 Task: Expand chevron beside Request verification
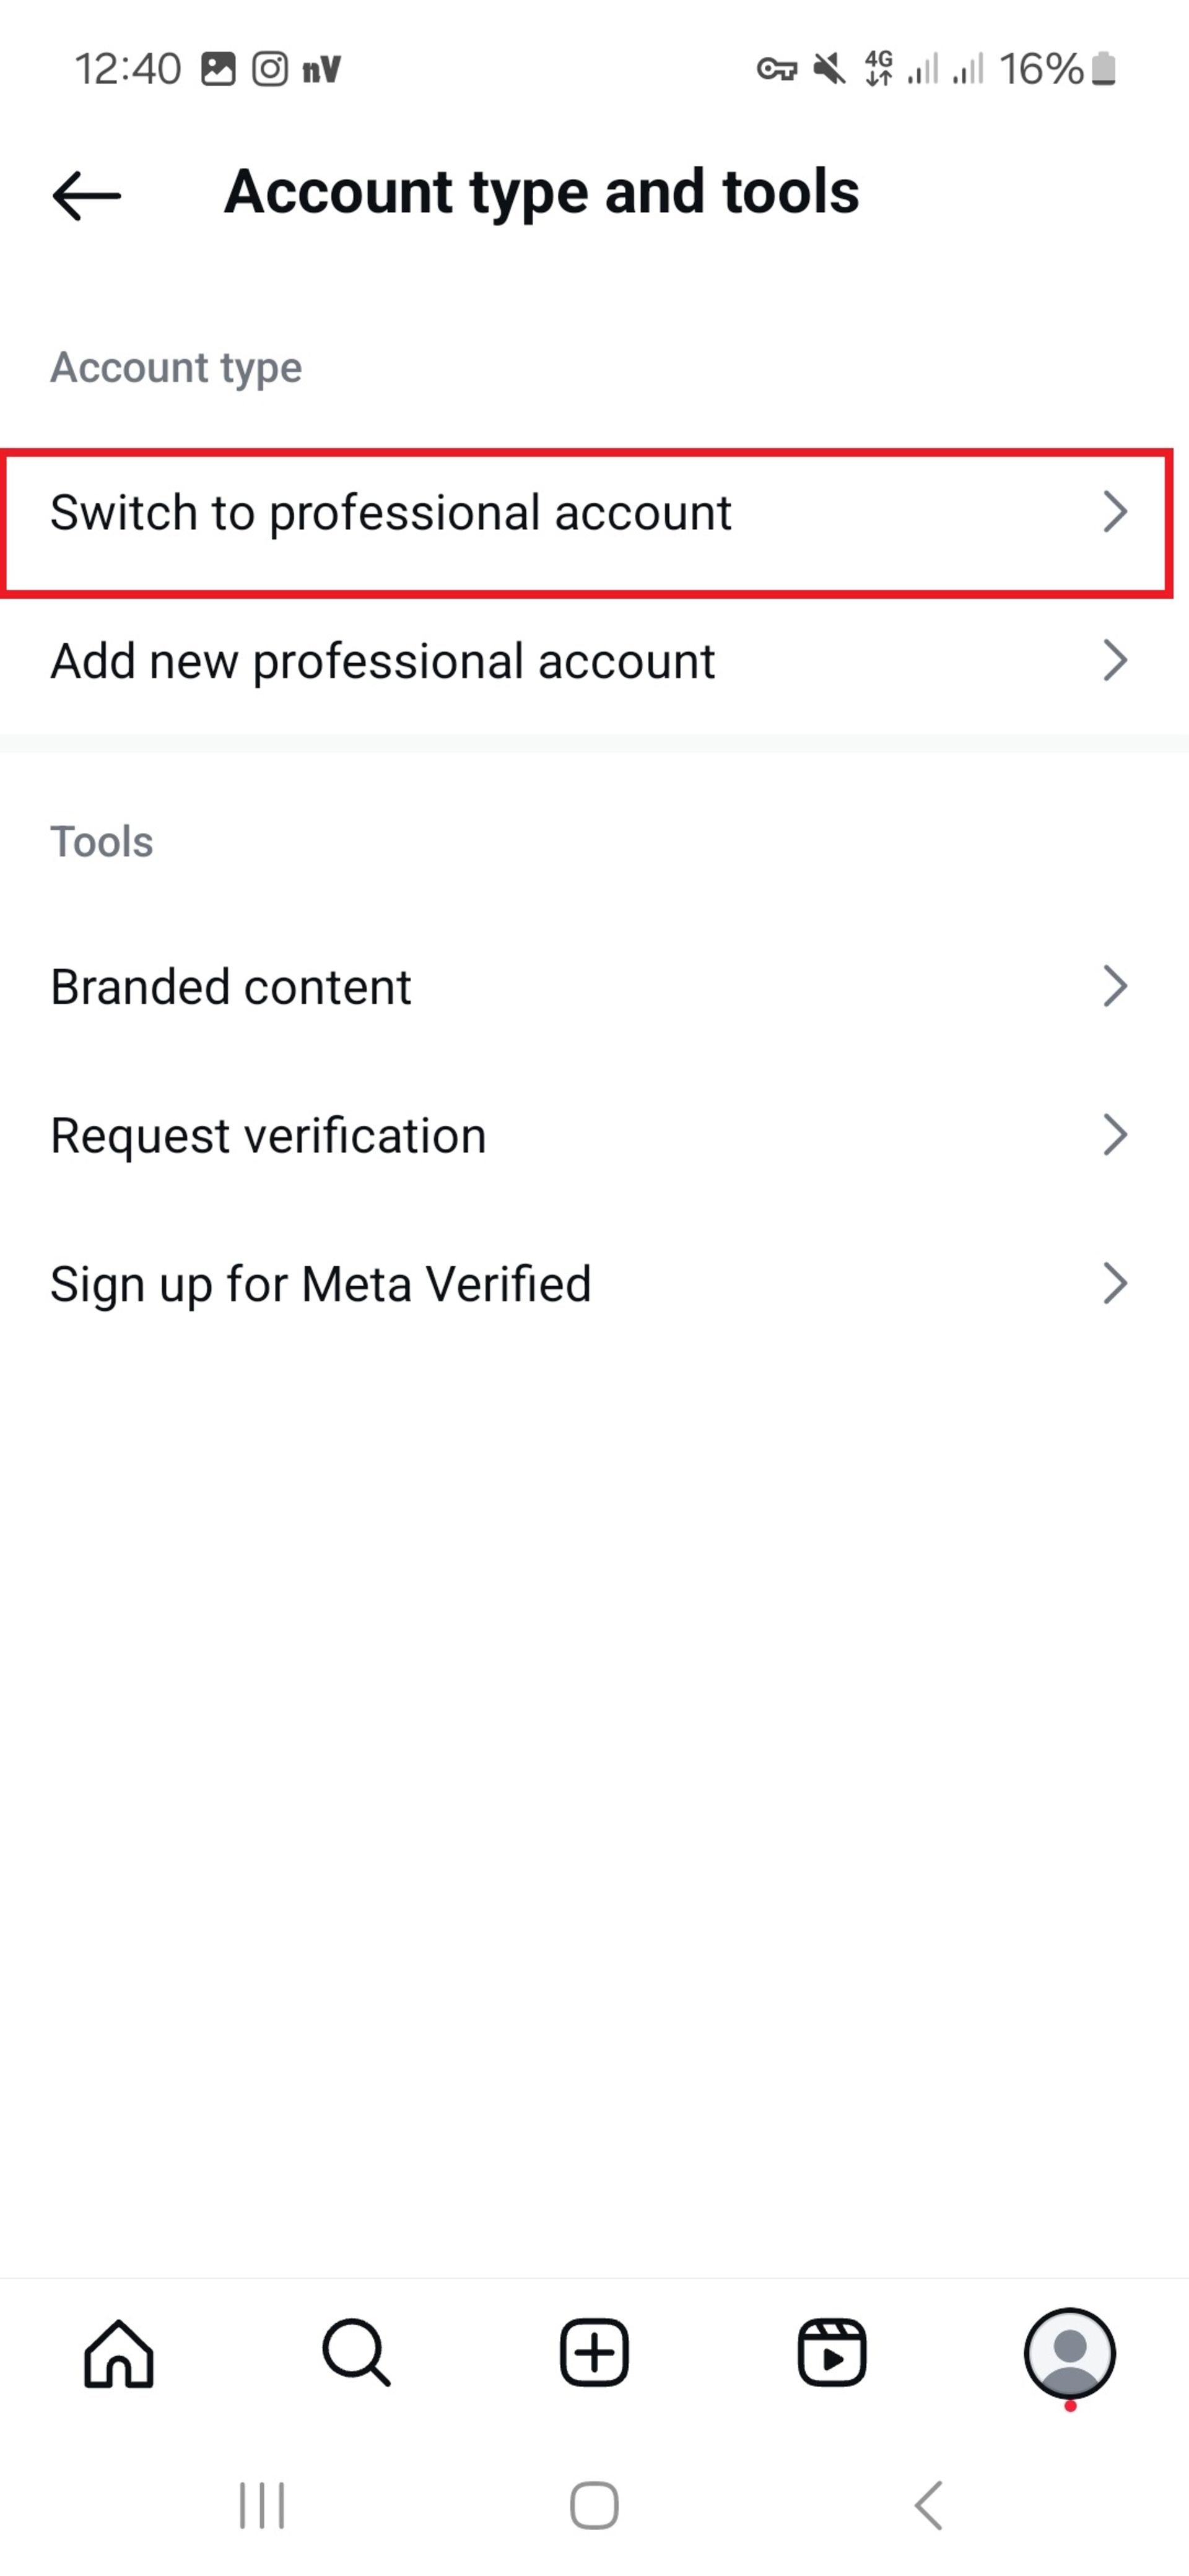(x=1115, y=1135)
